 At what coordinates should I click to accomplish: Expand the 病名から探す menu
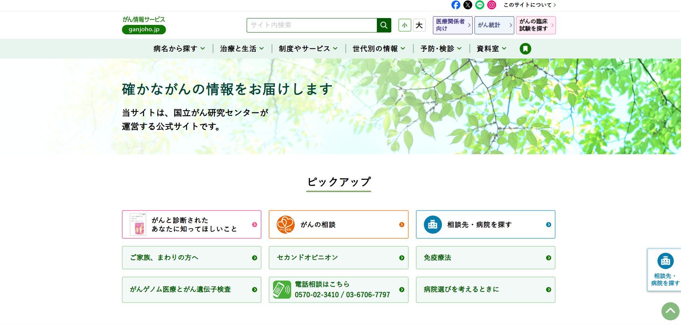pyautogui.click(x=179, y=49)
